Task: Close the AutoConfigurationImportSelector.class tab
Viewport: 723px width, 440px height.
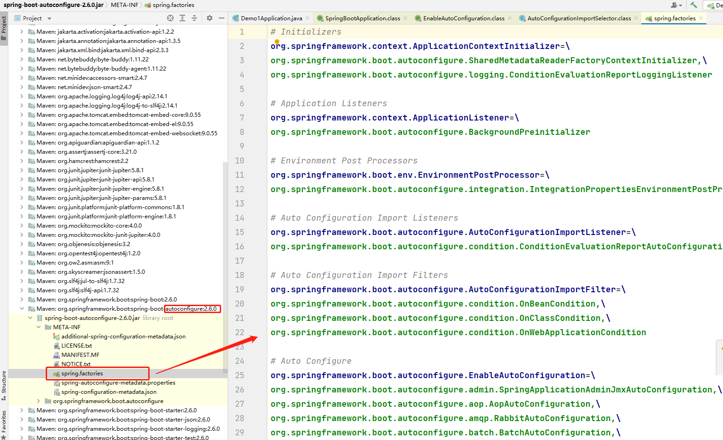Action: click(636, 18)
